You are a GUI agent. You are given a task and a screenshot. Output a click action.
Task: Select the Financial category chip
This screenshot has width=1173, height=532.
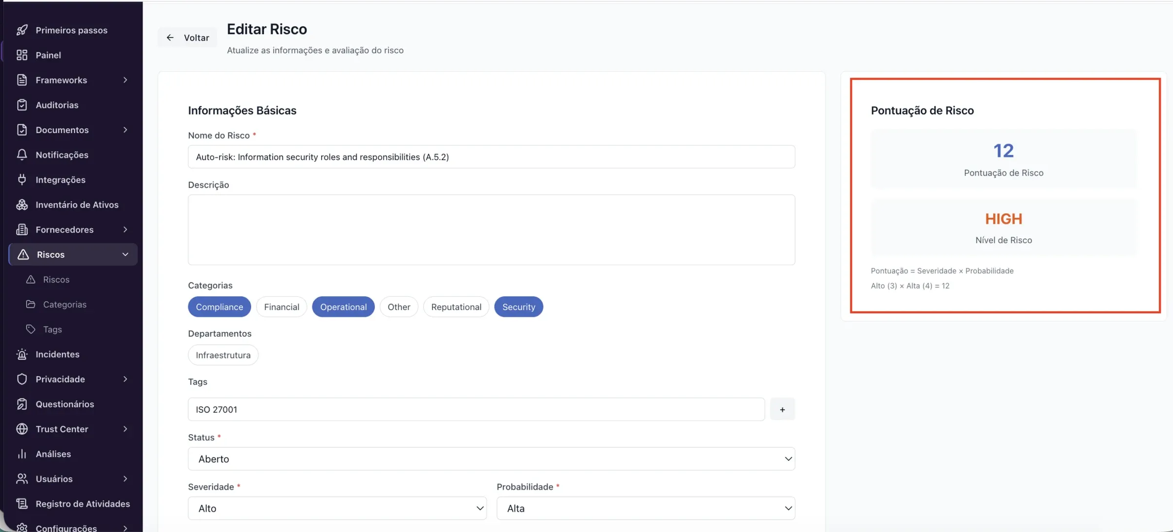click(282, 307)
